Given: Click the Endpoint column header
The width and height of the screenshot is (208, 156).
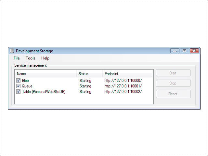Looking at the screenshot, I should [128, 74].
